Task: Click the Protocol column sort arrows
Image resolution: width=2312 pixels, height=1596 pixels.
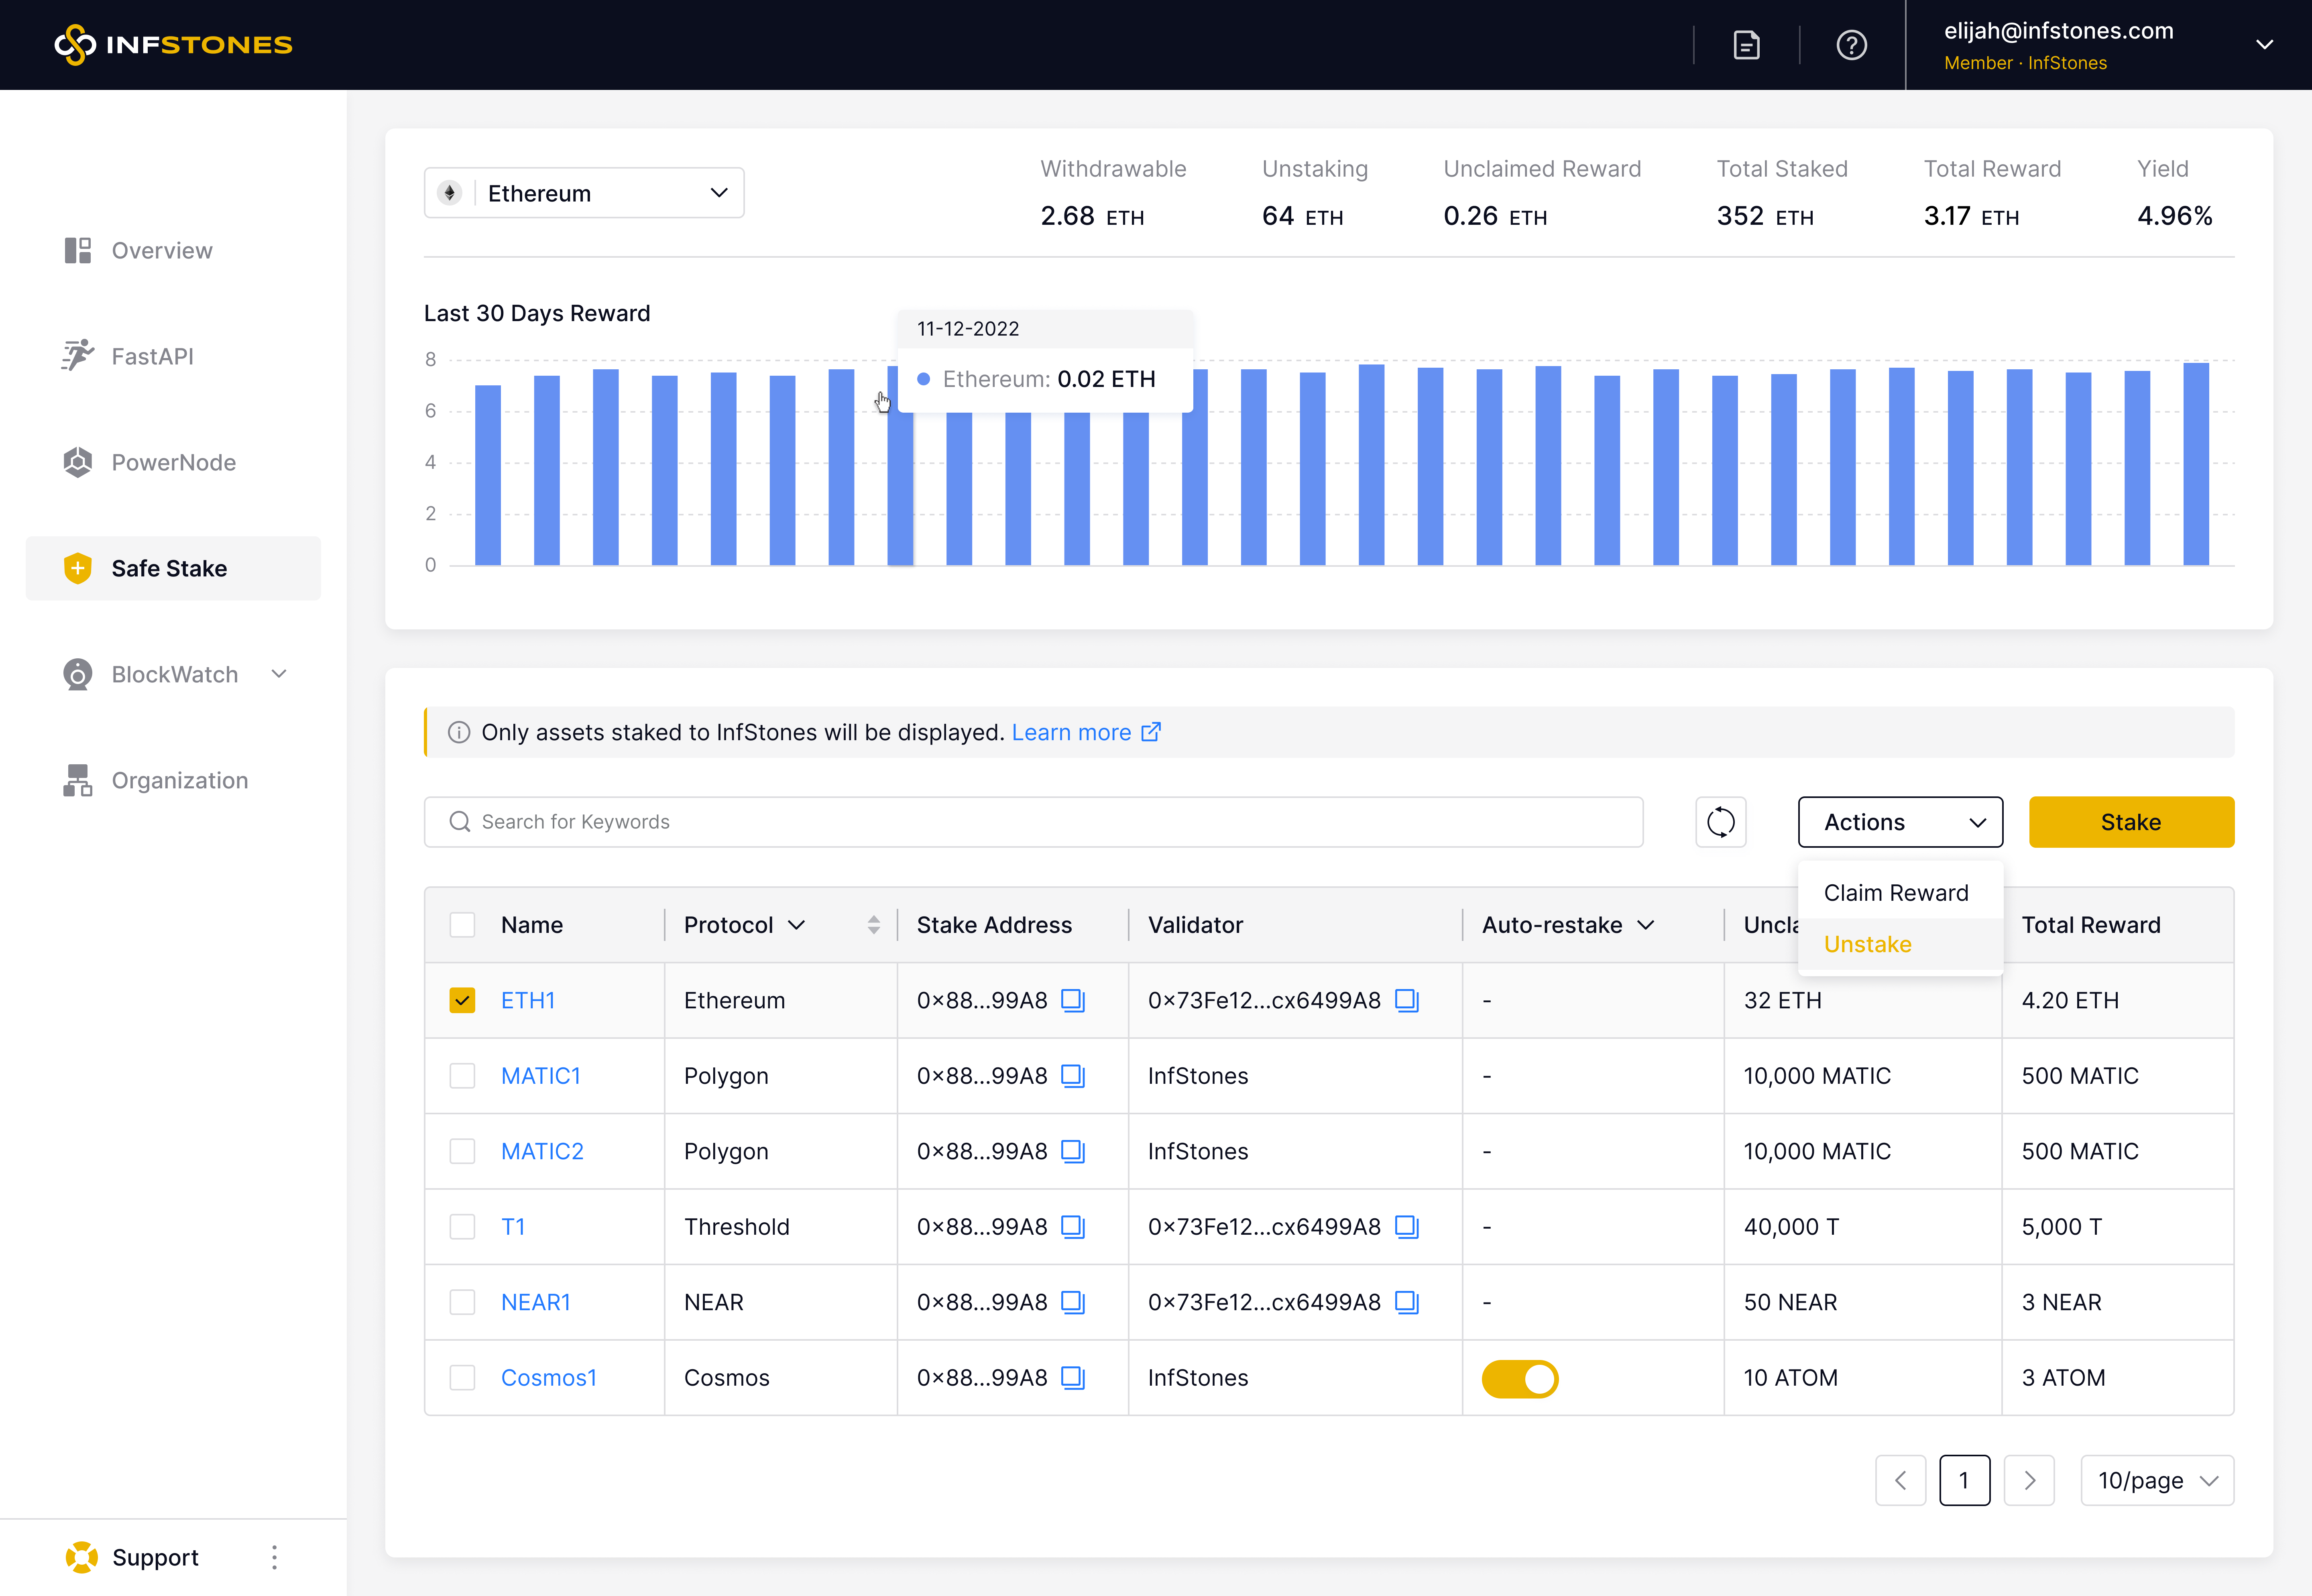Action: (873, 925)
